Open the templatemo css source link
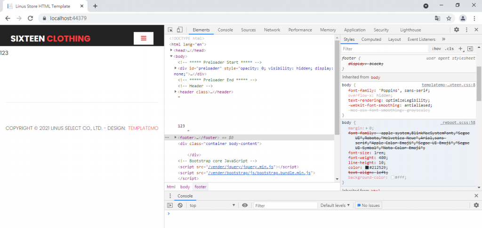 (449, 84)
